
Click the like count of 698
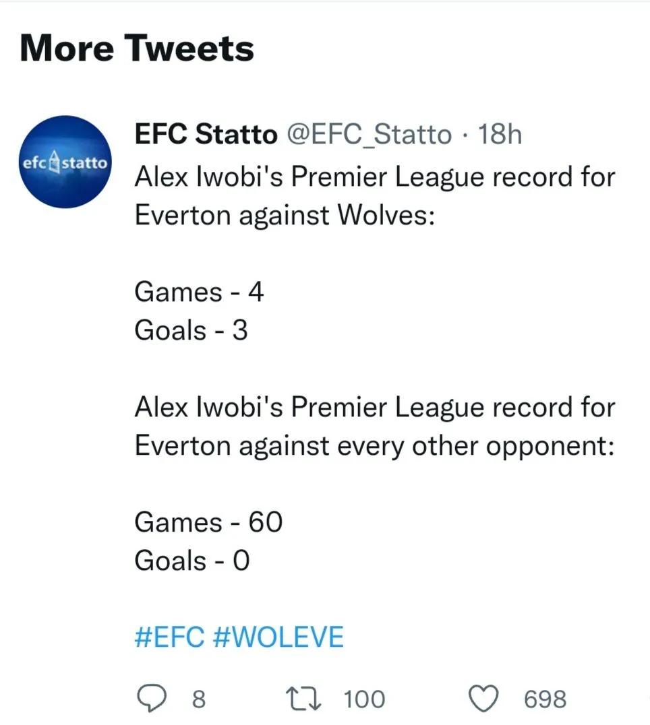click(545, 699)
